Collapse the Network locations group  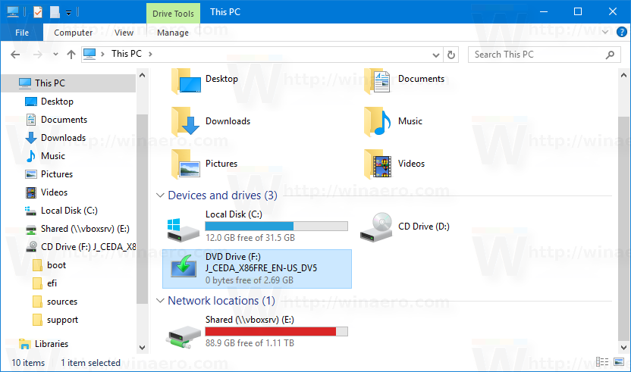pos(160,301)
